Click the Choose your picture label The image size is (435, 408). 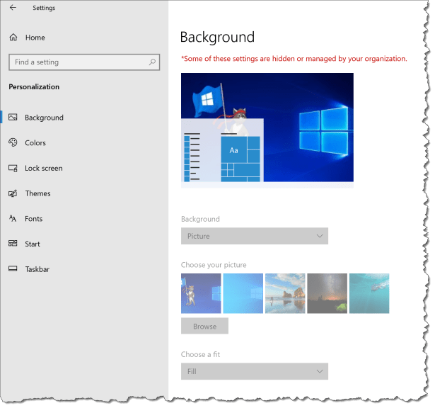pos(214,265)
